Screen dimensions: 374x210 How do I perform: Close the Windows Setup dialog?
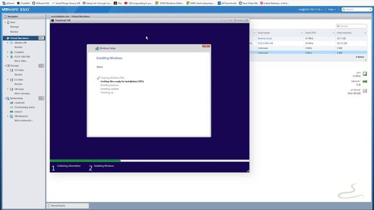click(206, 46)
